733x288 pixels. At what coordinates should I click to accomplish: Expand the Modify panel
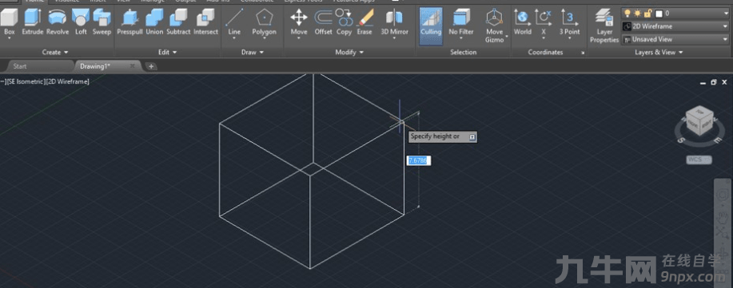349,53
